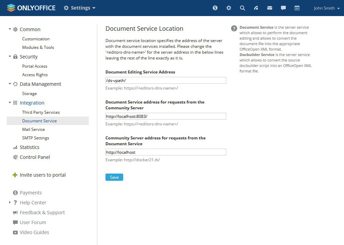Open the Settings dropdown in header
The image size is (344, 245).
pos(80,8)
